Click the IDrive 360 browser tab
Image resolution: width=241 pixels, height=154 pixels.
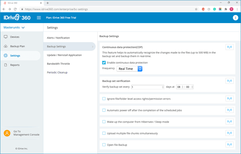22,3
